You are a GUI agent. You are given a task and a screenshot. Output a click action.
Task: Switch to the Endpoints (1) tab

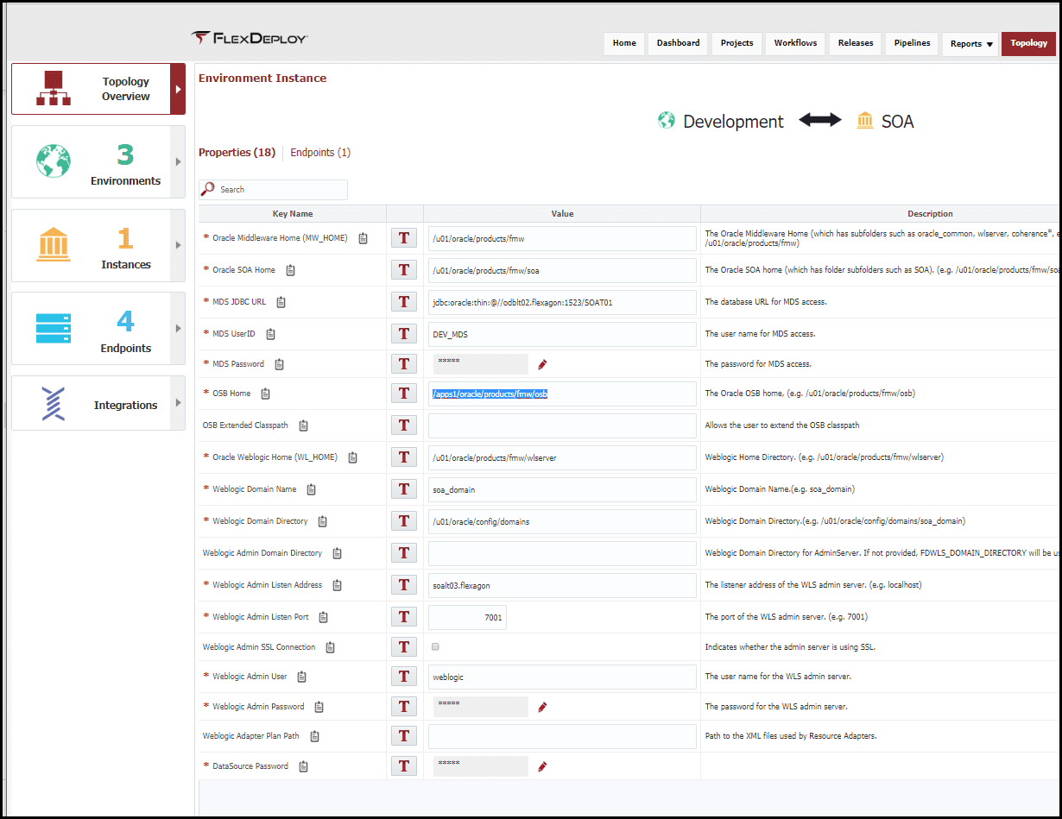[320, 153]
